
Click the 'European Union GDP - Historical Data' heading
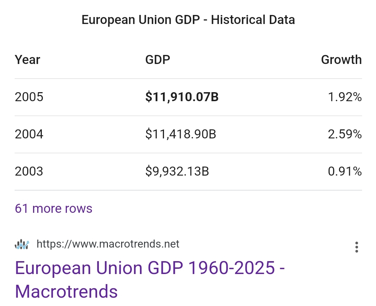188,20
